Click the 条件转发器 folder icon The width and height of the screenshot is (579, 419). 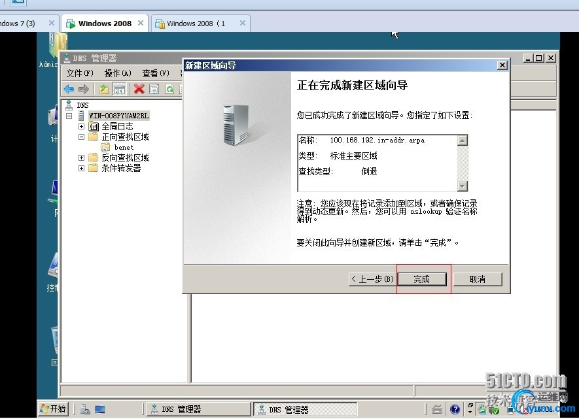click(x=94, y=168)
